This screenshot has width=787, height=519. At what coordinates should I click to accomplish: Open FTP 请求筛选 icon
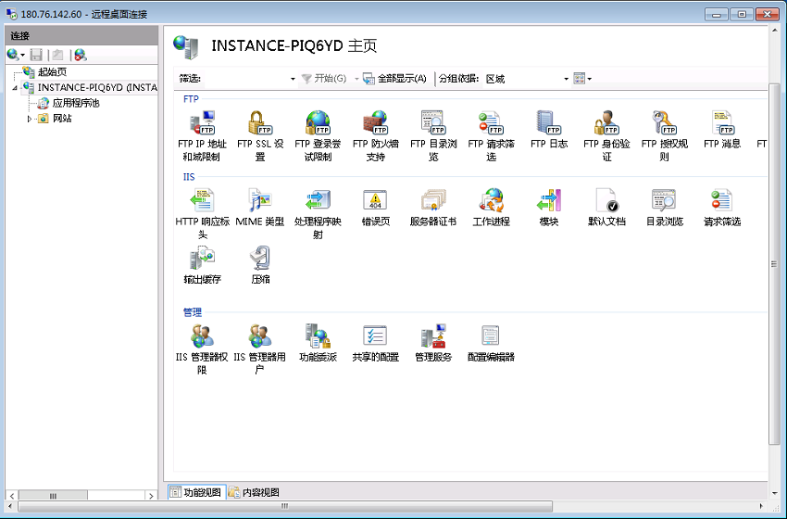[491, 136]
